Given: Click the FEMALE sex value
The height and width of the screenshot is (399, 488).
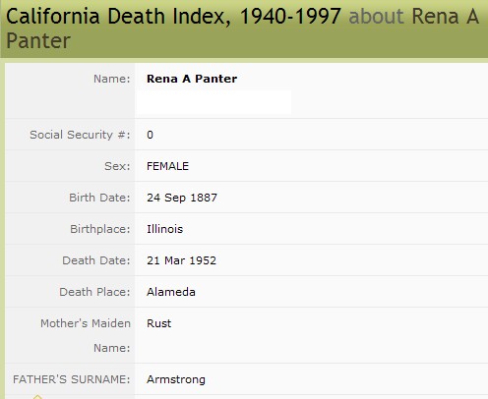Looking at the screenshot, I should coord(167,166).
